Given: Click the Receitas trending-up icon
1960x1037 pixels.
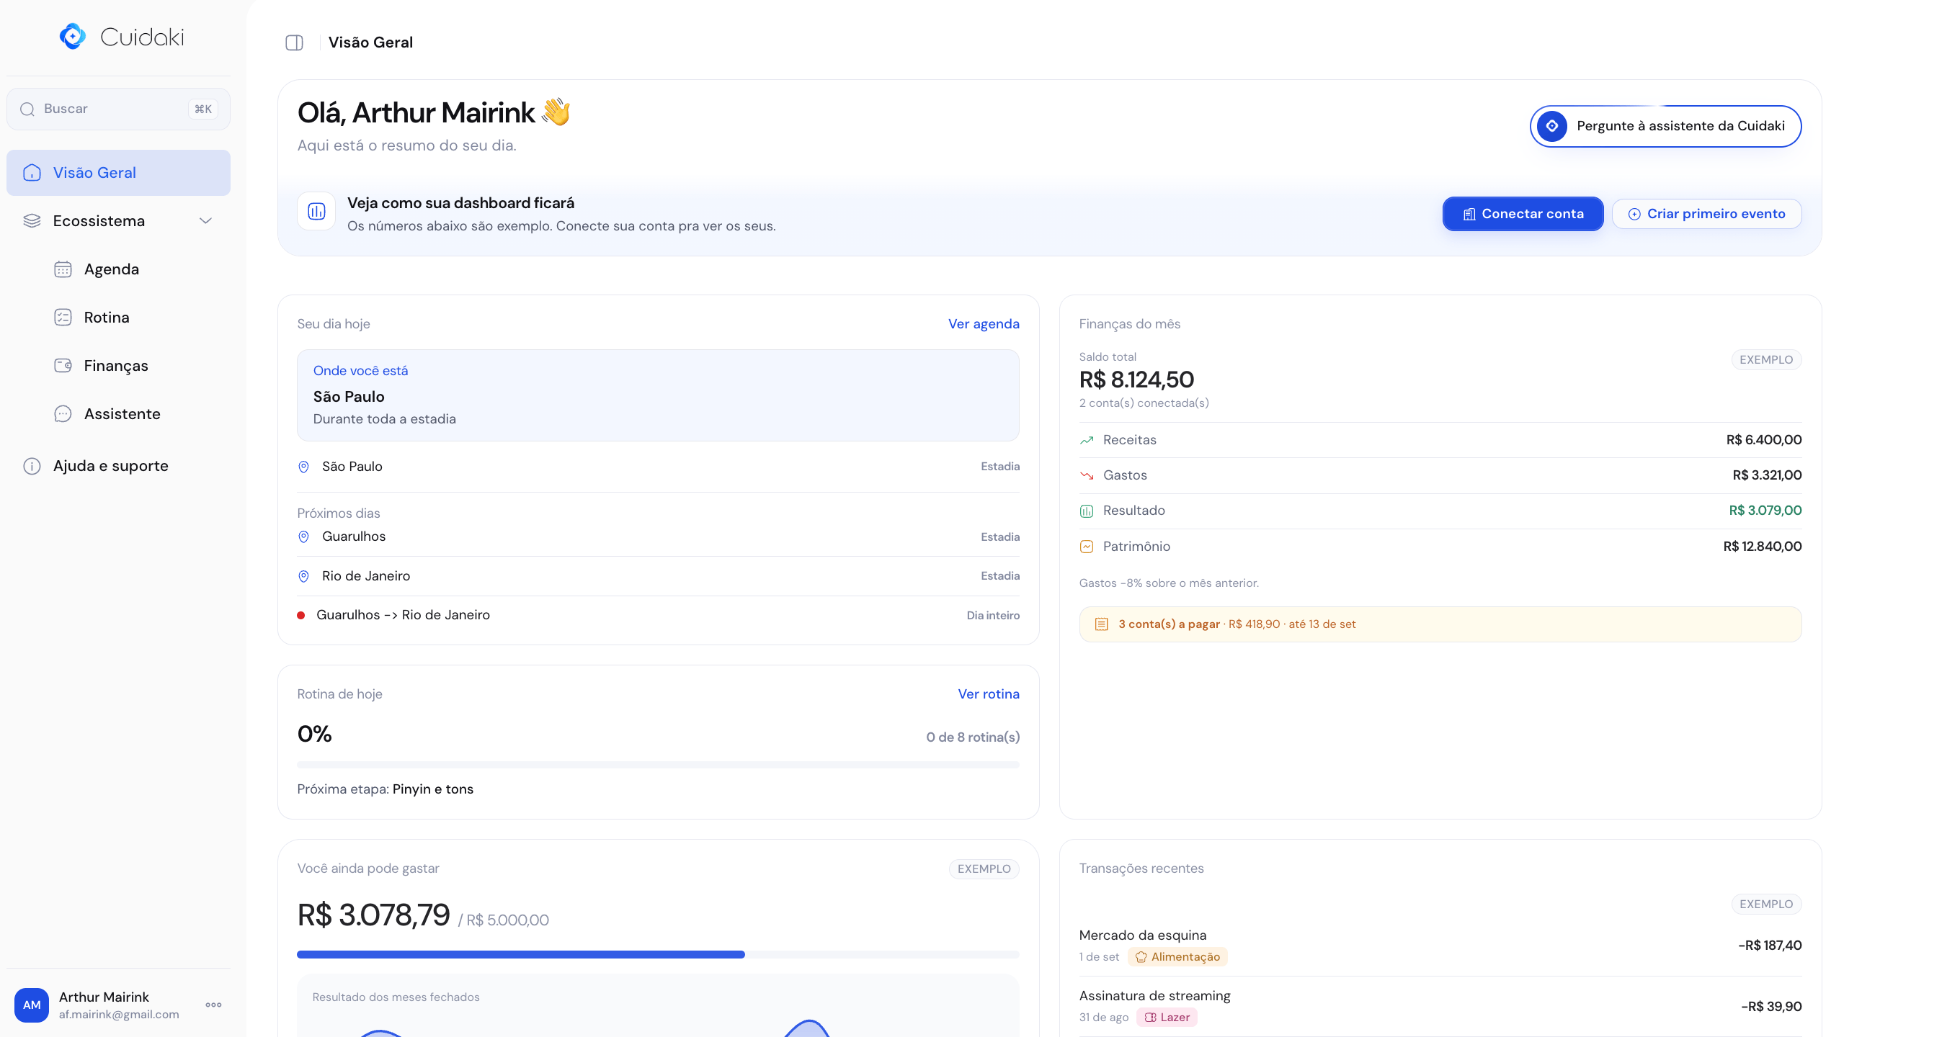Looking at the screenshot, I should (x=1087, y=440).
